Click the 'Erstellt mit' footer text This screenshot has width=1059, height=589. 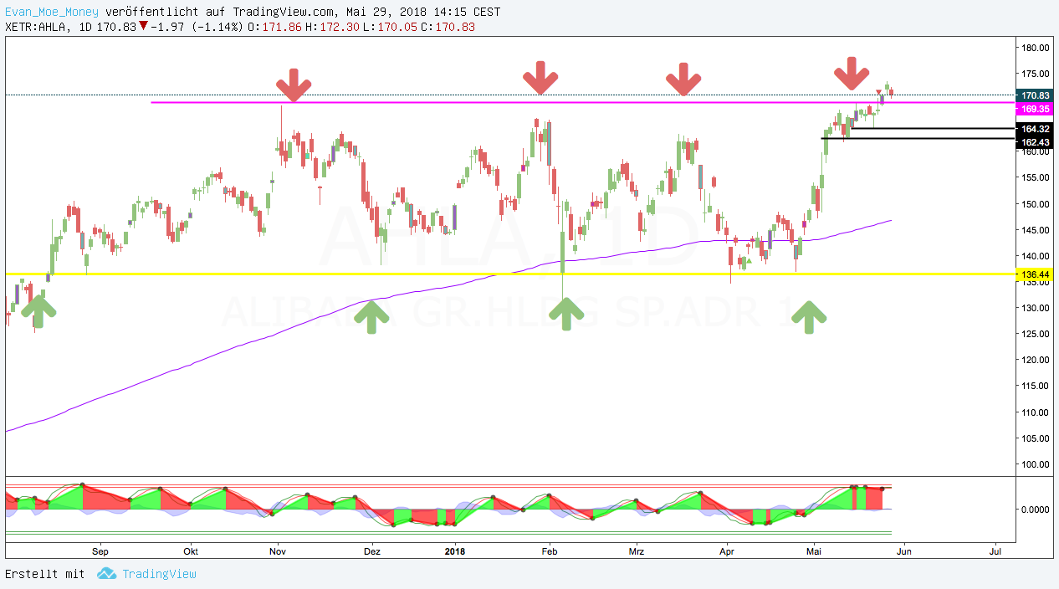(x=45, y=574)
